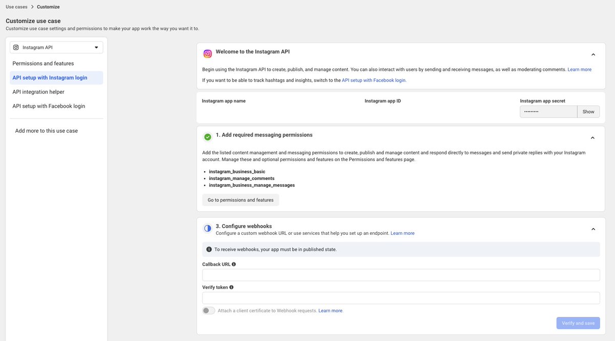Select API setup with Facebook login in sidebar

(x=49, y=106)
